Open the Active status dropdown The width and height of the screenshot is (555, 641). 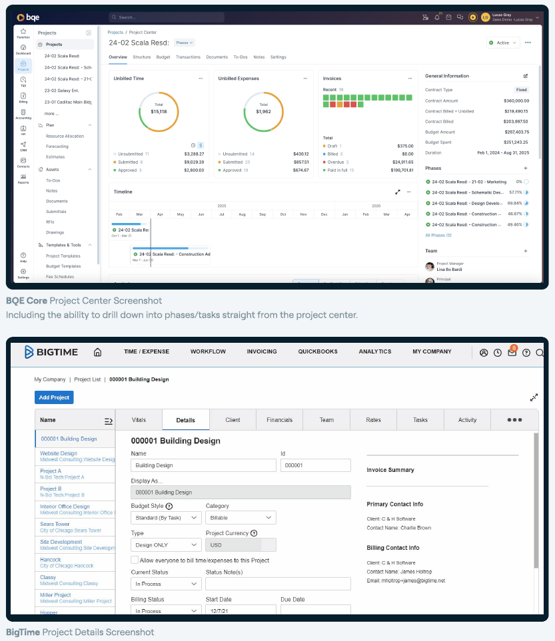click(503, 43)
